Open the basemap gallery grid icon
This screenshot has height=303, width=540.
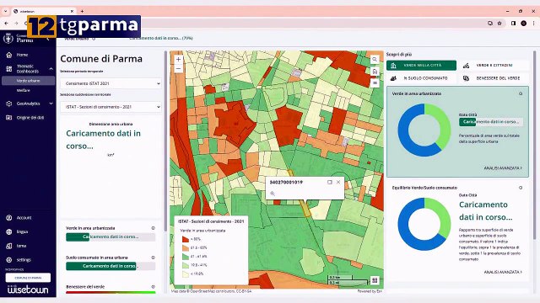tap(375, 280)
